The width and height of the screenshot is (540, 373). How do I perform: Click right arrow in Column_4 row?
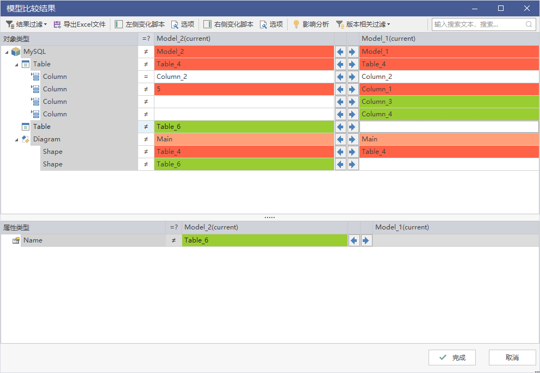point(352,114)
